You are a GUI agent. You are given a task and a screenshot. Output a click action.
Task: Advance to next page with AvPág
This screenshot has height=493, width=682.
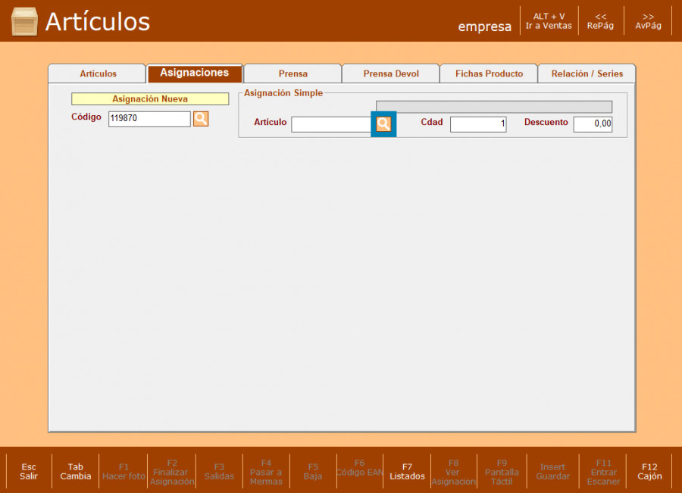coord(648,21)
